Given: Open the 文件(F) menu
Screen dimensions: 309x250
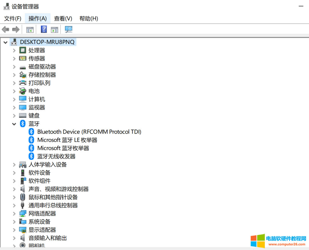Looking at the screenshot, I should [x=13, y=19].
